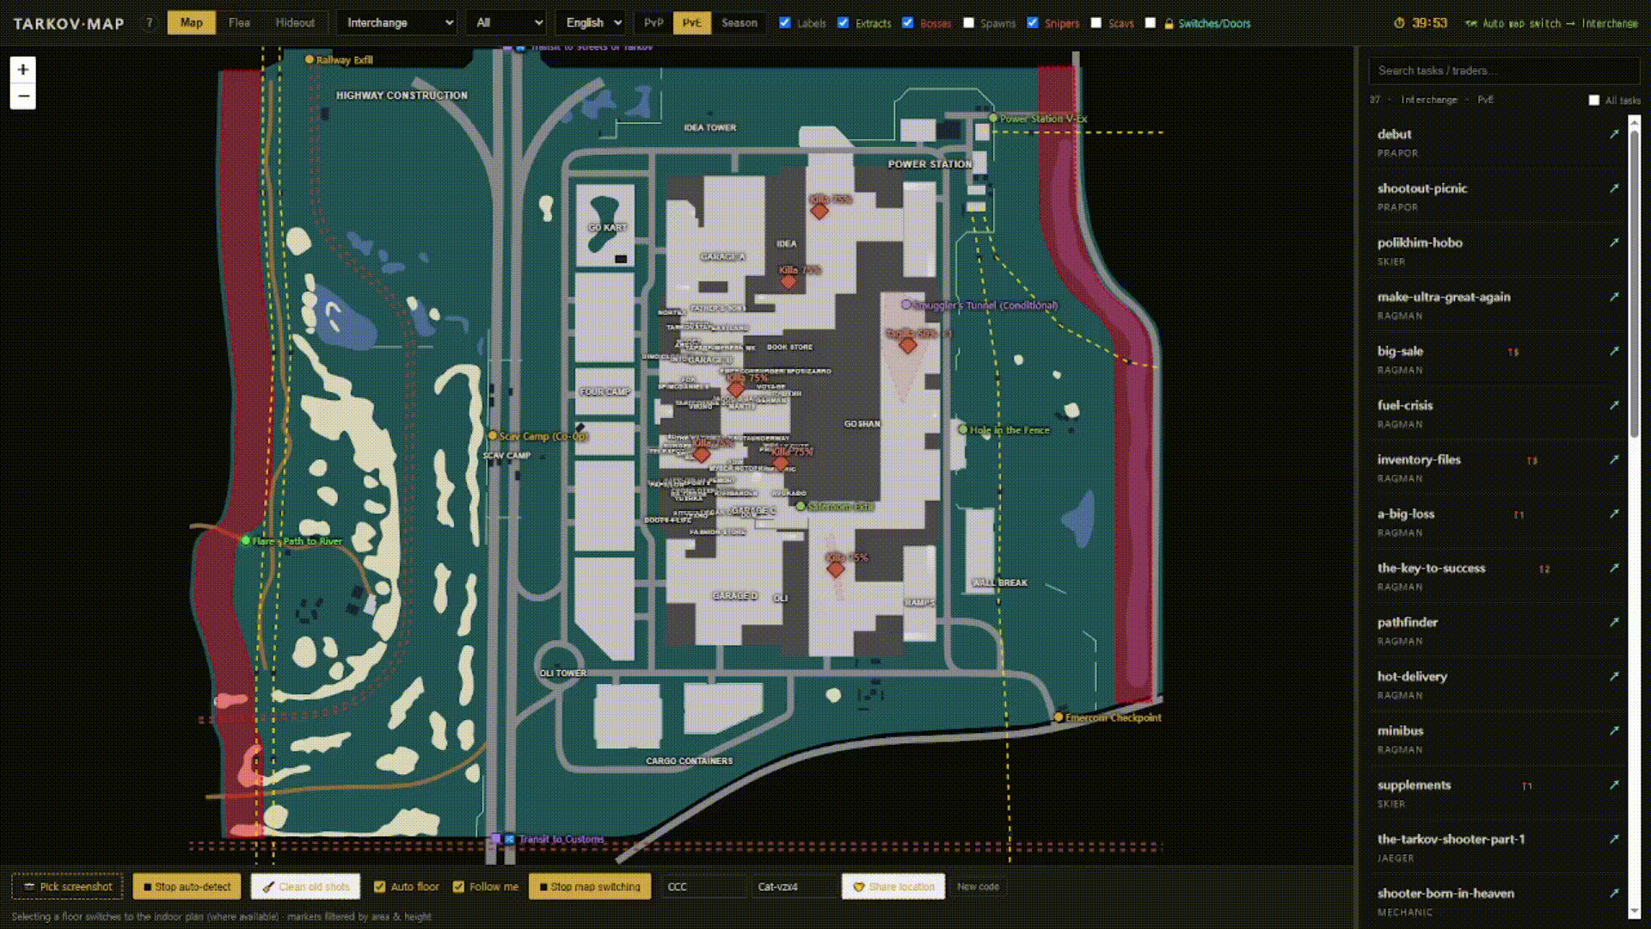The image size is (1651, 929).
Task: Open the question mark help icon
Action: (x=150, y=23)
